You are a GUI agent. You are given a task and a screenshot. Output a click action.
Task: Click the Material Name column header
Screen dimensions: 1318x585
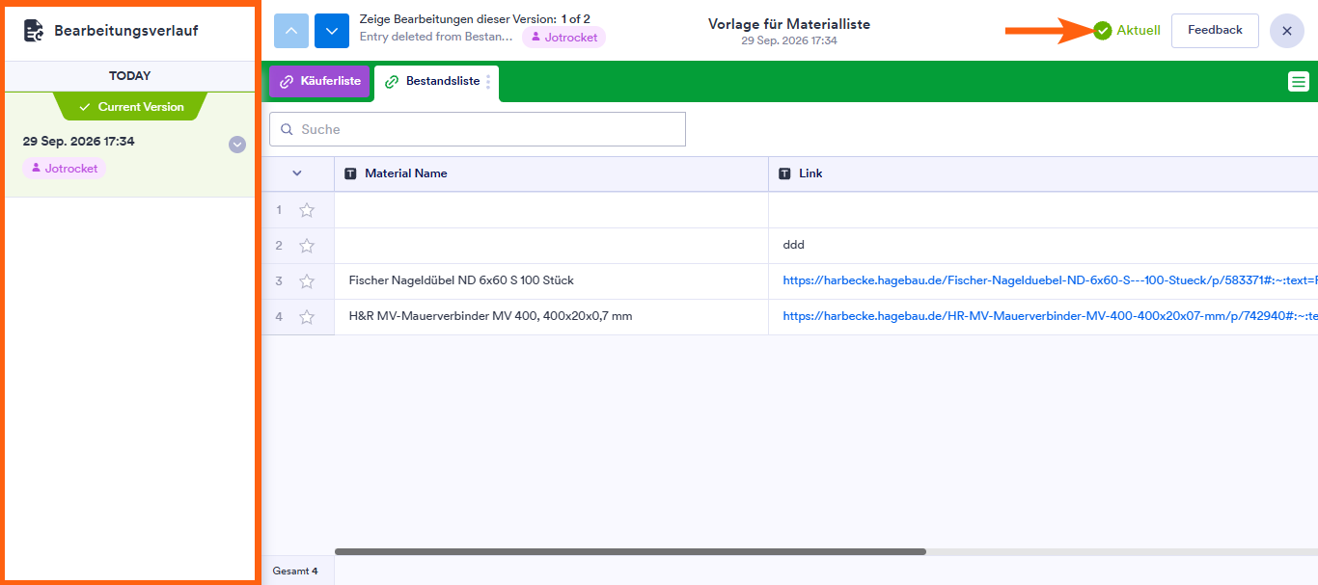tap(551, 173)
